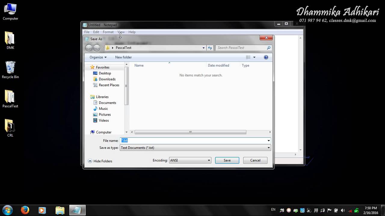Image resolution: width=385 pixels, height=216 pixels.
Task: Change the view with the views icon
Action: pos(248,57)
